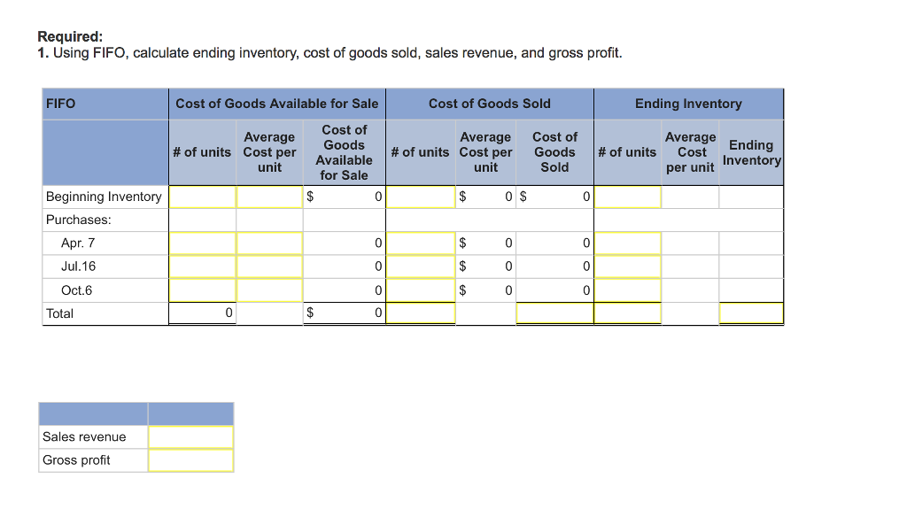The height and width of the screenshot is (525, 907).
Task: Click the Beginning Inventory units input field
Action: tap(200, 197)
